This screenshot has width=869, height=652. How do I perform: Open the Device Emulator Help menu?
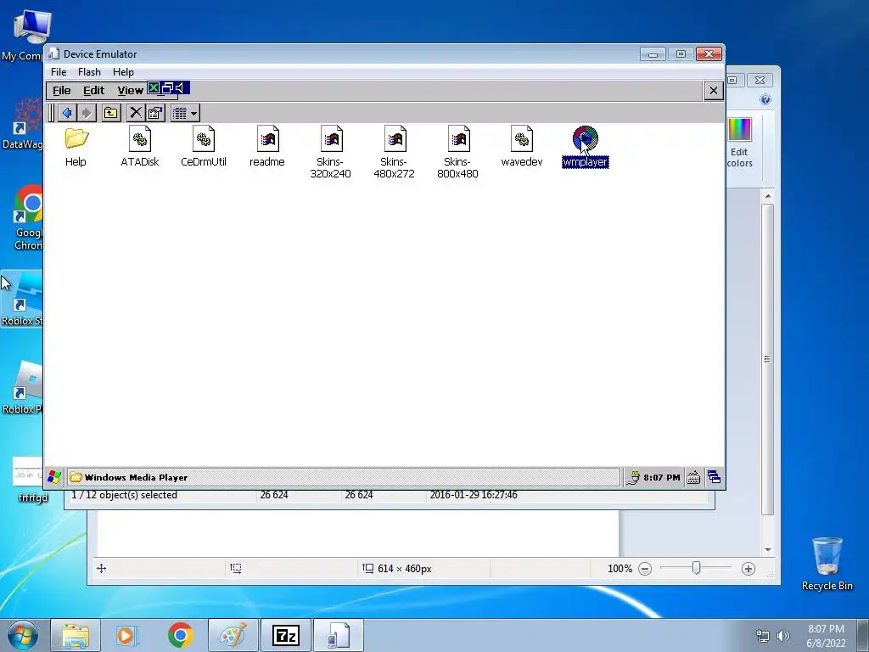pyautogui.click(x=123, y=72)
